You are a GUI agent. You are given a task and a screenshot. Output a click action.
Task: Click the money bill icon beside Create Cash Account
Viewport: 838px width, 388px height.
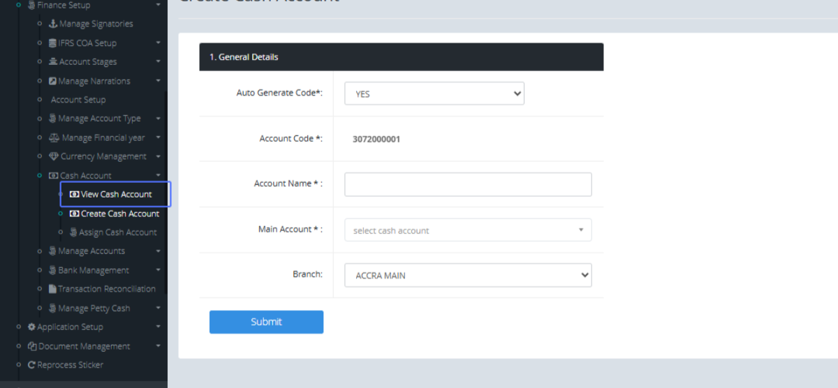point(75,214)
